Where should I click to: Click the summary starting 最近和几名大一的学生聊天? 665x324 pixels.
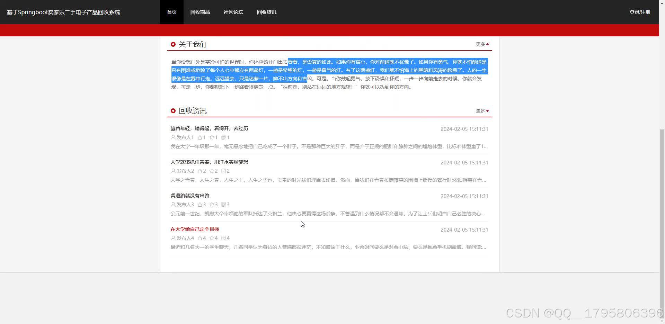pos(328,247)
